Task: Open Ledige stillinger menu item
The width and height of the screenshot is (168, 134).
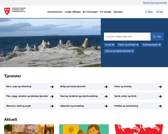Action: coord(73,12)
